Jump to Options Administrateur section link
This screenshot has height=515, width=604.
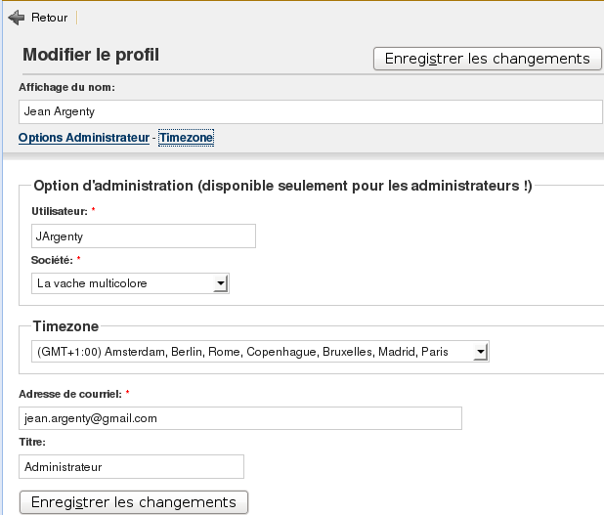coord(83,138)
